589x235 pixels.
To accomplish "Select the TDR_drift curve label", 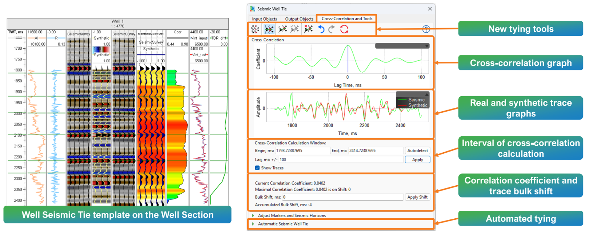I will [x=219, y=38].
